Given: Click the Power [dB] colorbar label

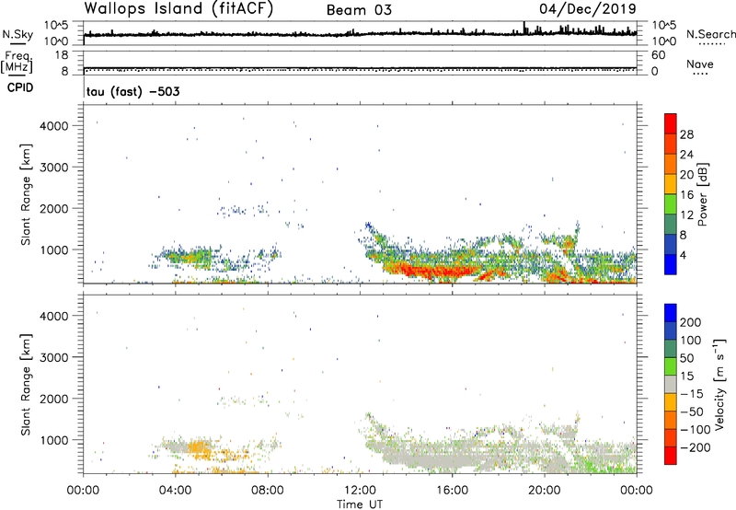Looking at the screenshot, I should 702,194.
